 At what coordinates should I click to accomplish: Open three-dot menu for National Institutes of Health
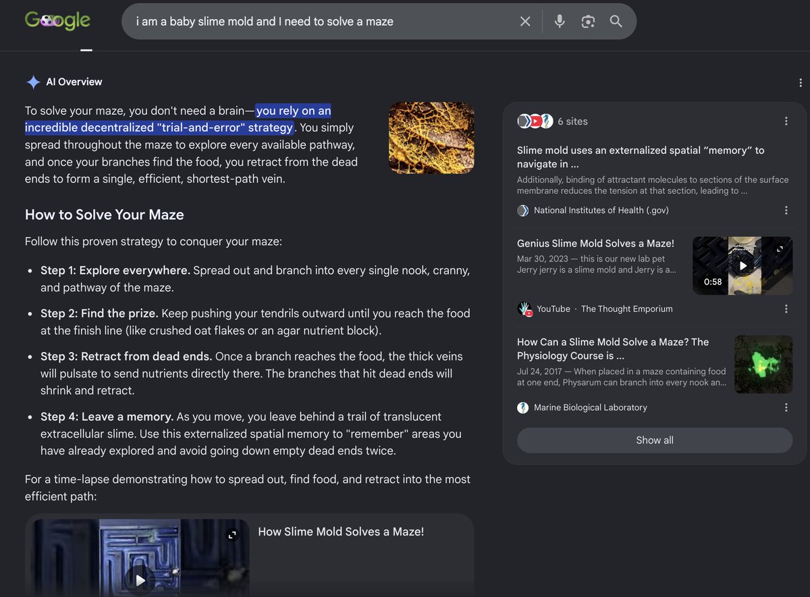(x=786, y=210)
